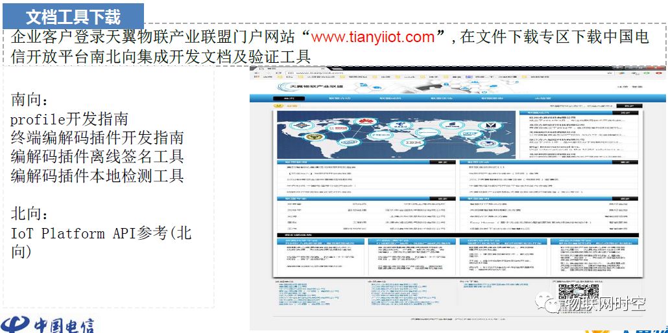Click the 终端编解码插件开发指南 line

tap(97, 137)
